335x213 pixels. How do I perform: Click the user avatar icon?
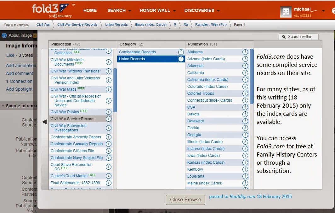pos(286,12)
